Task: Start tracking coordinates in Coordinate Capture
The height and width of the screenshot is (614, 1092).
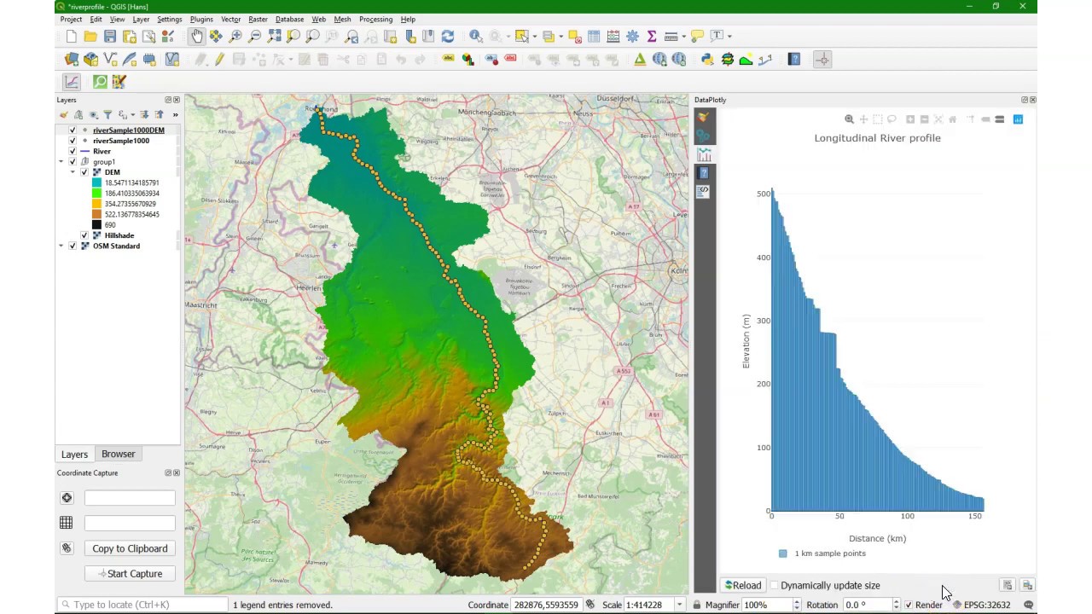Action: click(67, 548)
